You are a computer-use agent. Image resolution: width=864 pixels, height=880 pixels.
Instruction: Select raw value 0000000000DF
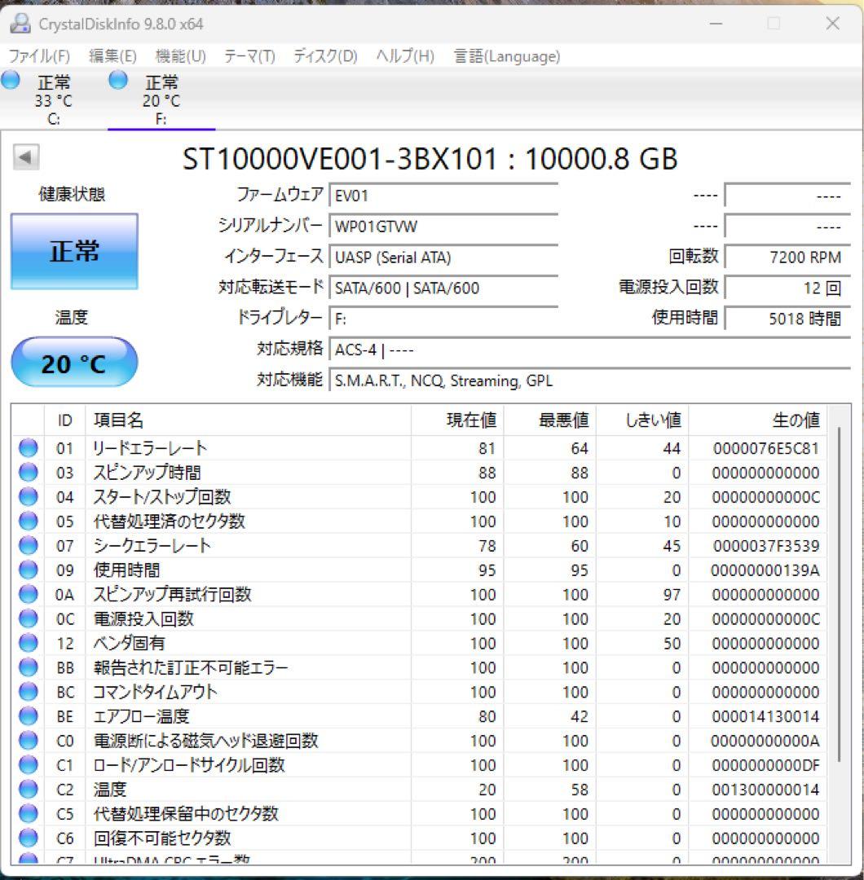click(765, 765)
